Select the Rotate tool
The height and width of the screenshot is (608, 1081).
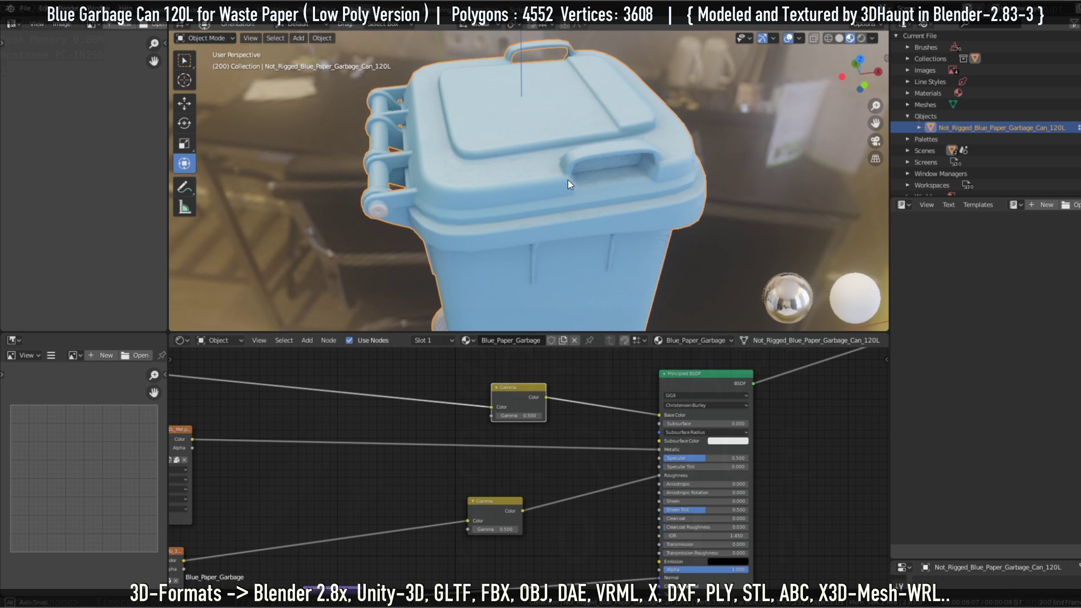pyautogui.click(x=184, y=123)
